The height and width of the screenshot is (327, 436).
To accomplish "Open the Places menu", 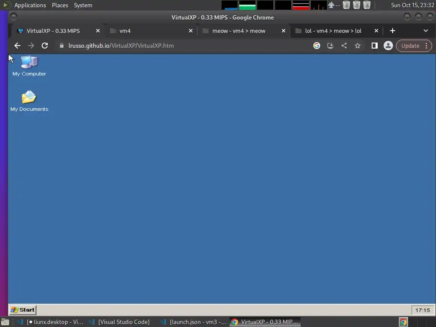I will pyautogui.click(x=60, y=5).
